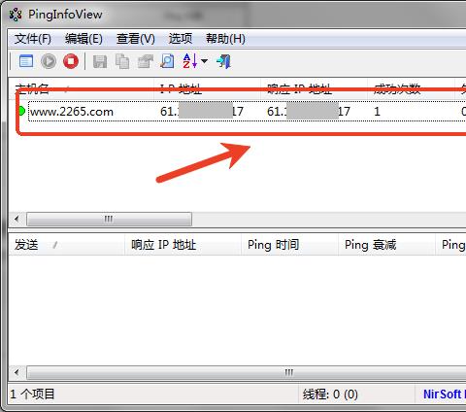Open the Ping Options toolbar icon
The height and width of the screenshot is (412, 466).
point(26,61)
